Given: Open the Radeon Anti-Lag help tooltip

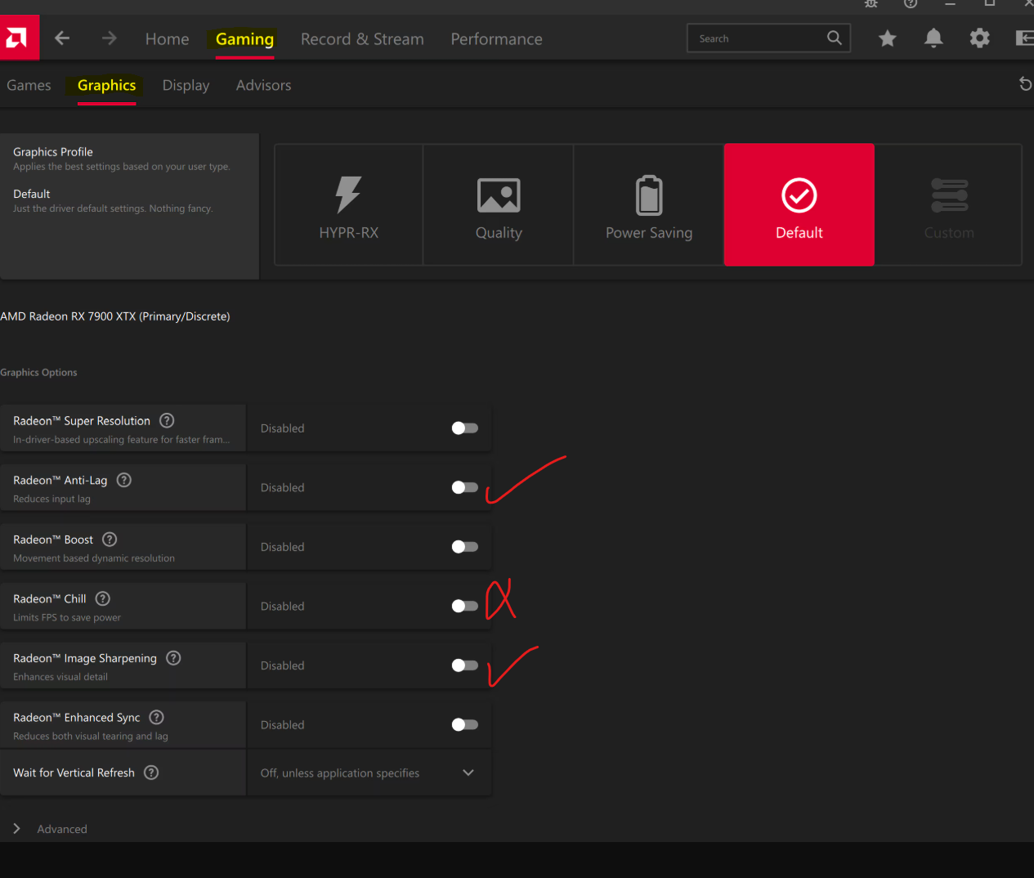Looking at the screenshot, I should 123,480.
